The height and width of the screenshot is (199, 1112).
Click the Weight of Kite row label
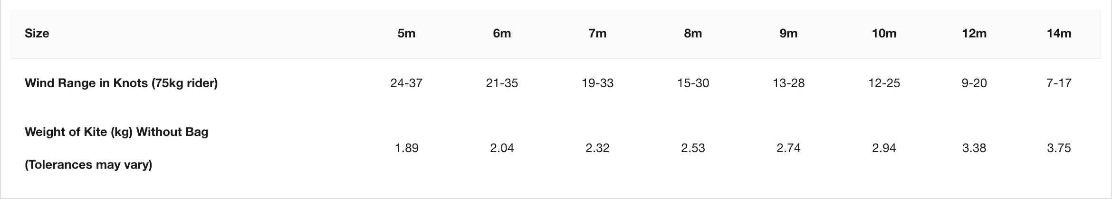point(116,132)
